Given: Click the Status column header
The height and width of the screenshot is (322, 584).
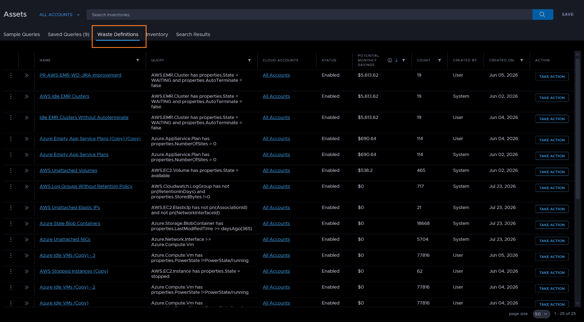Looking at the screenshot, I should 329,60.
